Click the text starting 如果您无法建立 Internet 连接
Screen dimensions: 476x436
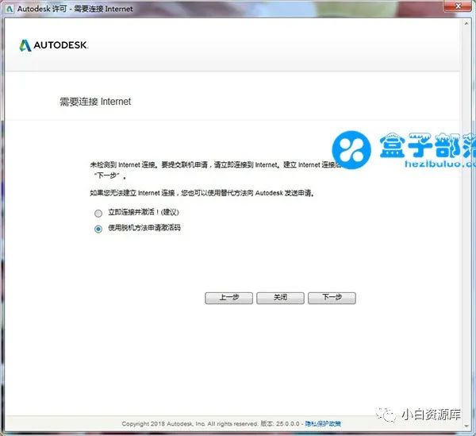click(202, 193)
